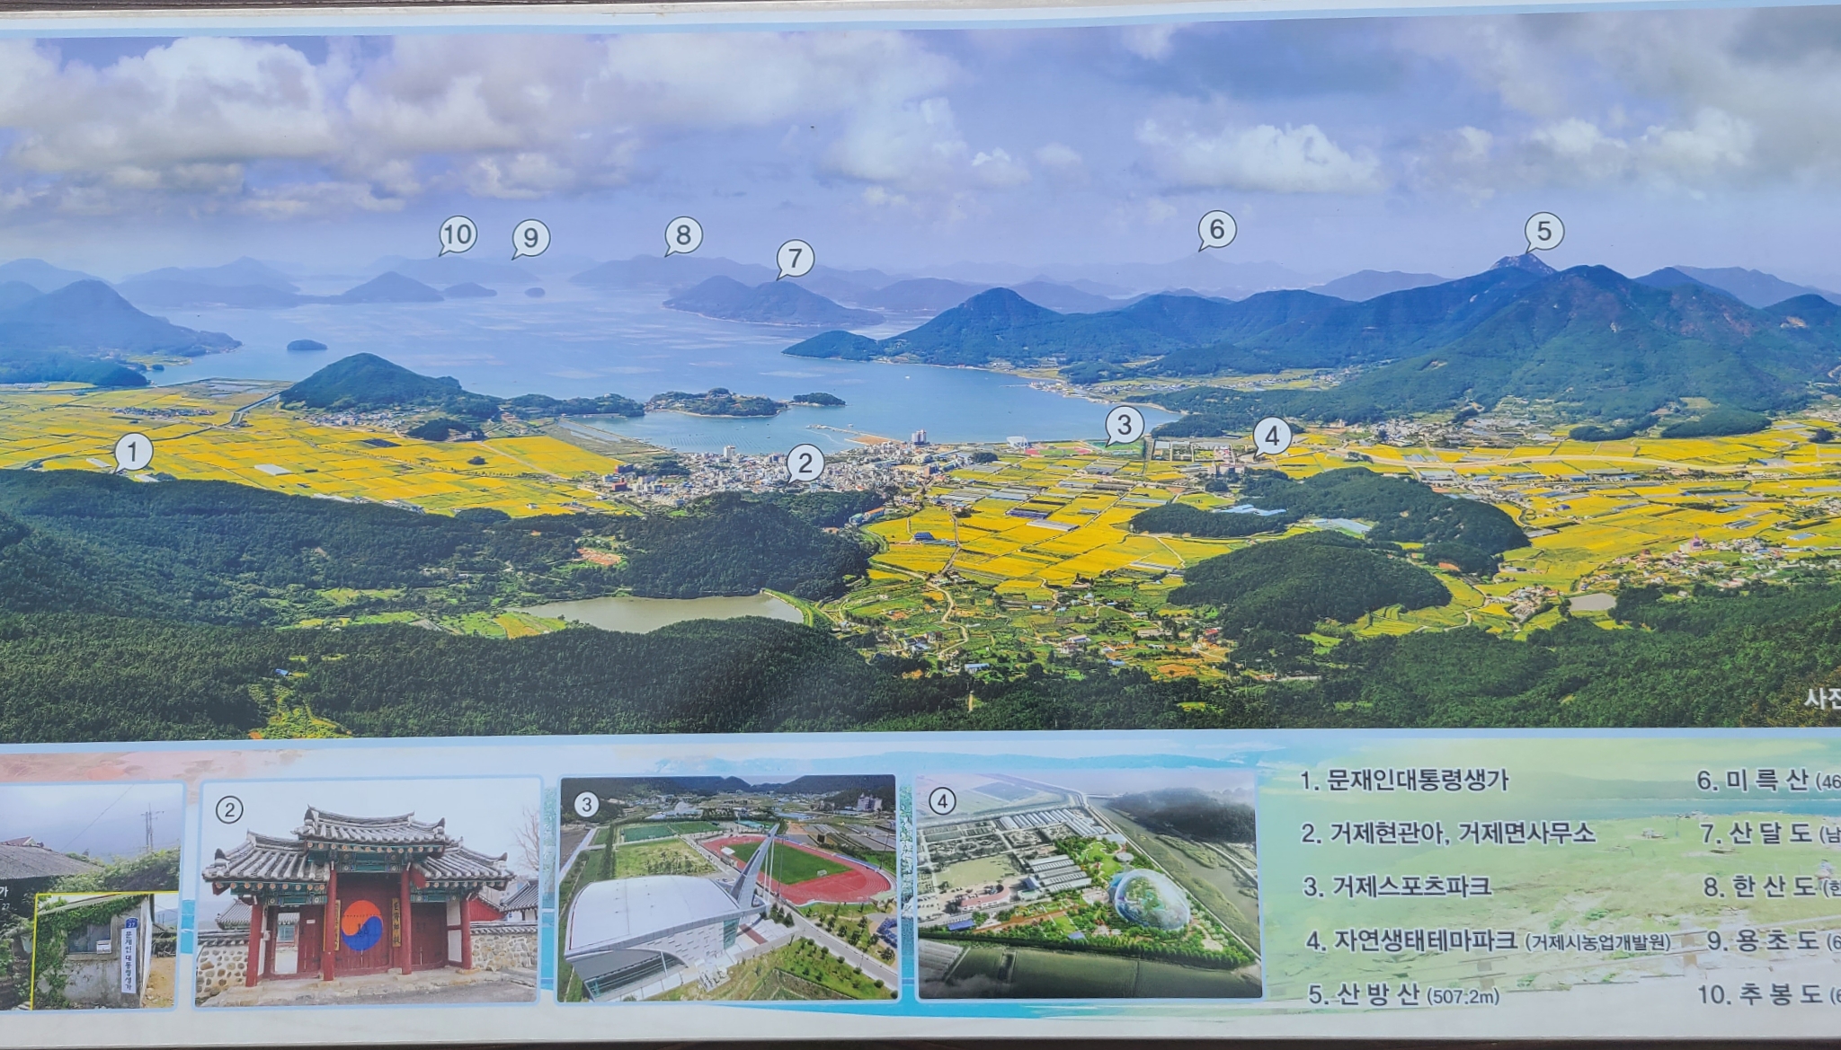Open the sports park stadium thumbnail
This screenshot has height=1050, width=1841.
pyautogui.click(x=727, y=888)
